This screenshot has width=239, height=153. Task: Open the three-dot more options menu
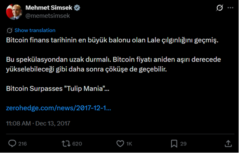(230, 8)
